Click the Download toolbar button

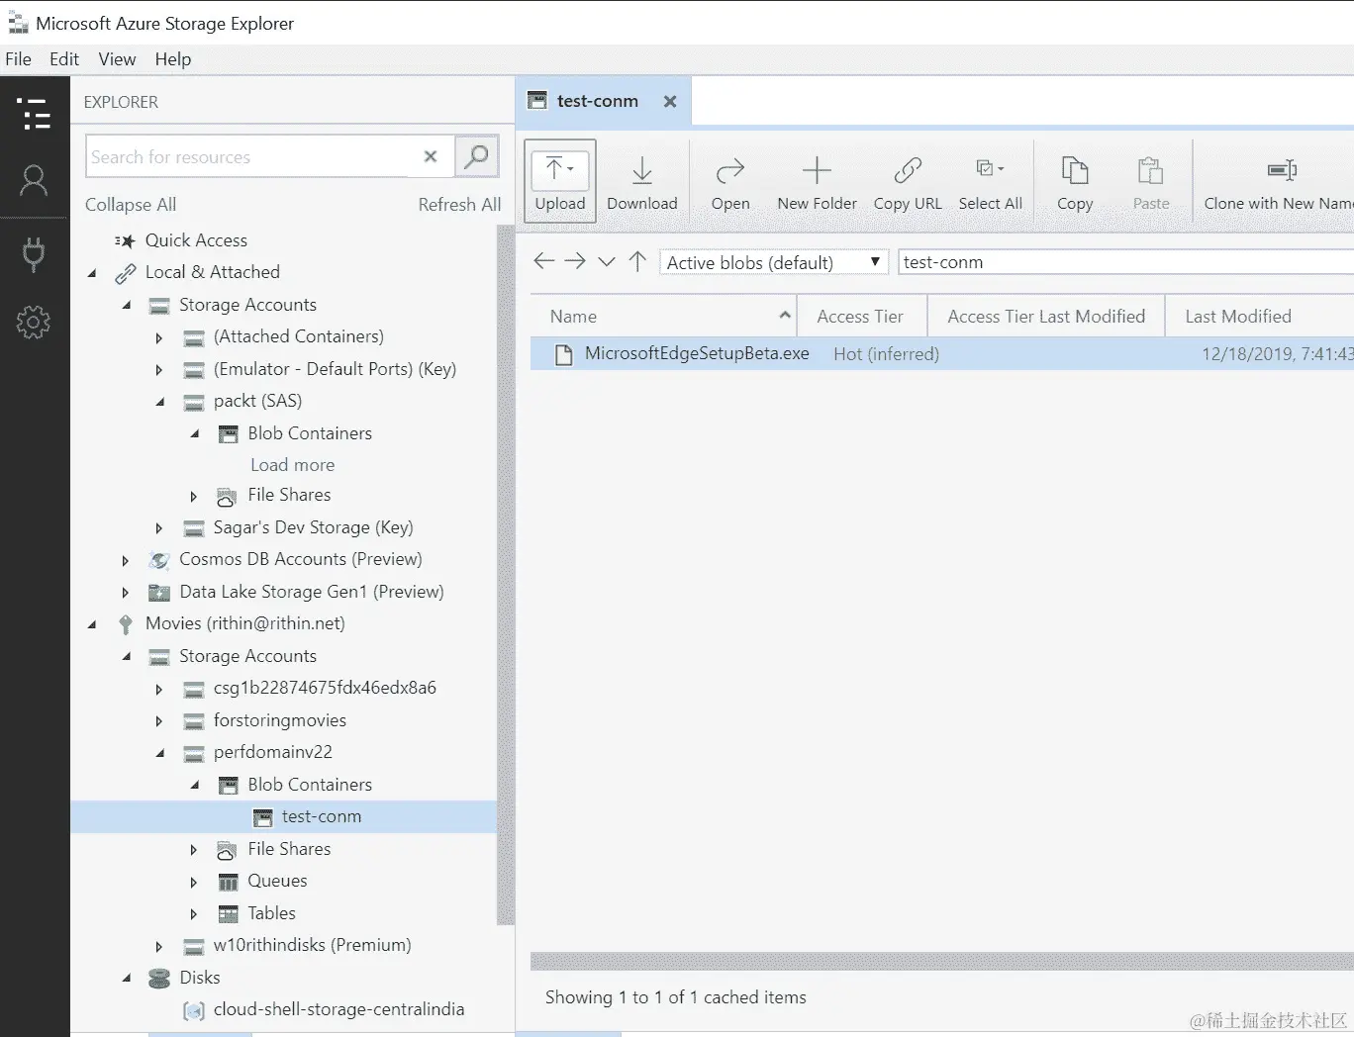pyautogui.click(x=642, y=182)
